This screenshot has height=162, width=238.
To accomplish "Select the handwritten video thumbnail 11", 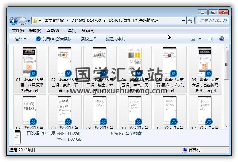I will 170,110.
